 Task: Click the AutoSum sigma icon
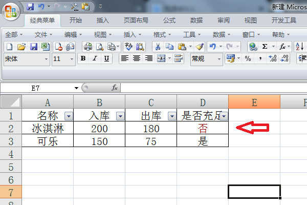265,47
